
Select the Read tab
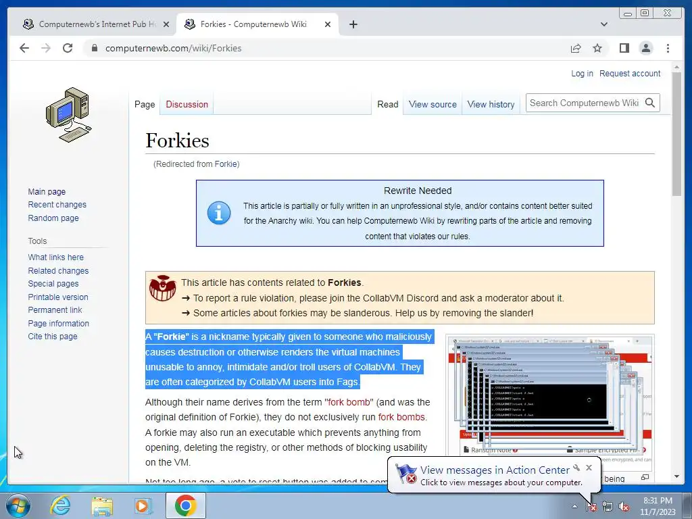click(387, 105)
